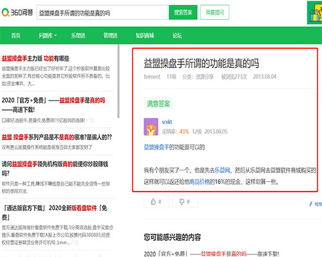Click the date 2013.08.04
322x257 pixels.
[265, 76]
